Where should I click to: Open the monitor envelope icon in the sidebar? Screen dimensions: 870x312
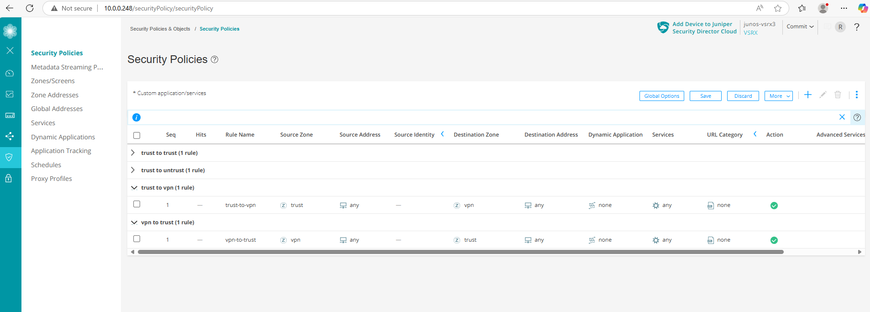(x=10, y=94)
